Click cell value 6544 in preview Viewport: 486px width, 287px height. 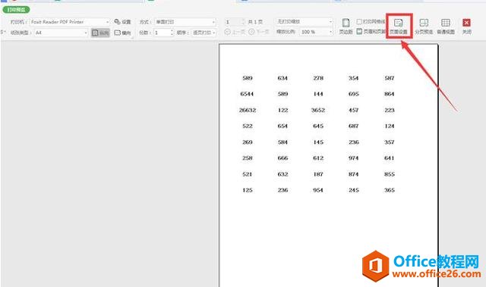247,94
